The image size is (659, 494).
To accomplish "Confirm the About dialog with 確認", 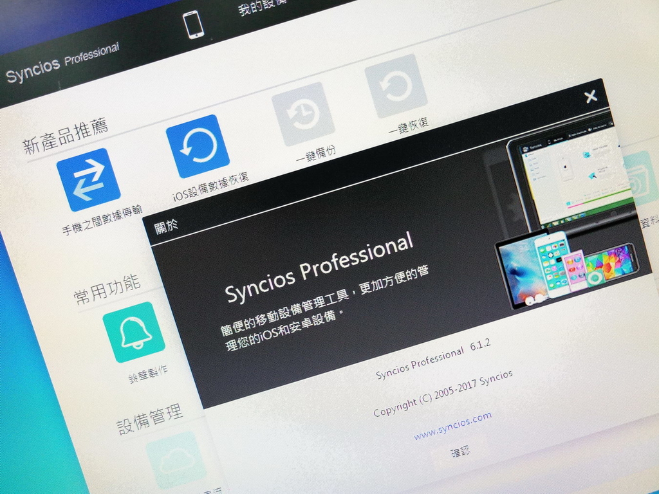I will coord(460,452).
